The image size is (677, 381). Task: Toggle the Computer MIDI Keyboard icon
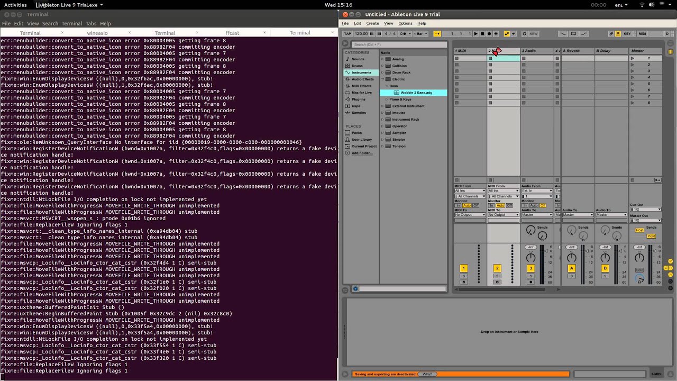click(x=618, y=33)
